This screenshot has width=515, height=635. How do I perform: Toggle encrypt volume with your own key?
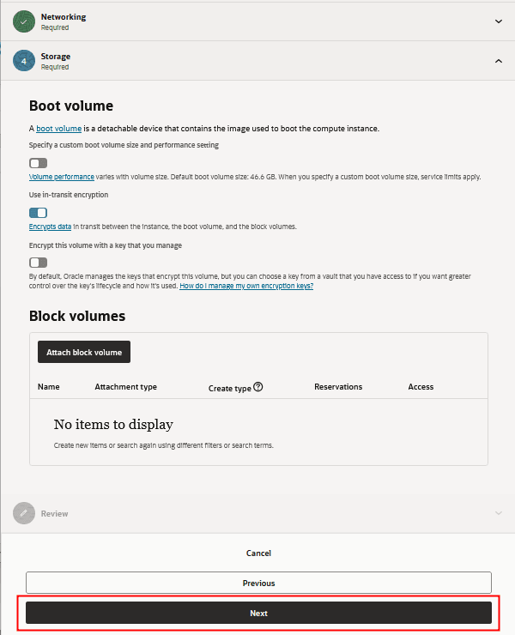(x=38, y=263)
